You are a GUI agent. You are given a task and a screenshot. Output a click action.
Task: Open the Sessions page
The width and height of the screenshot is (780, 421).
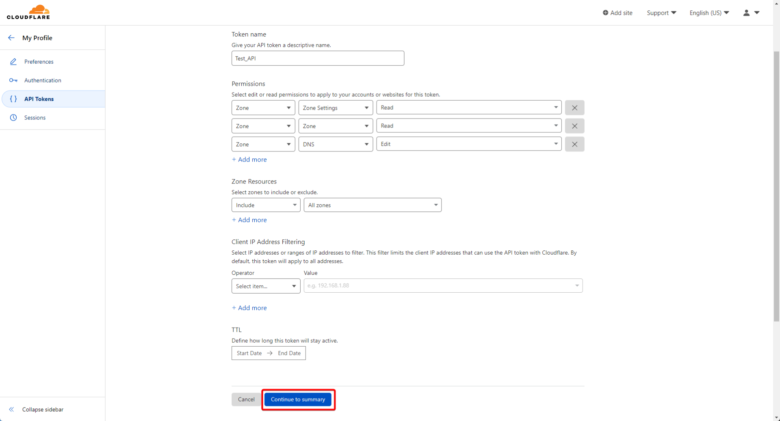pos(35,118)
